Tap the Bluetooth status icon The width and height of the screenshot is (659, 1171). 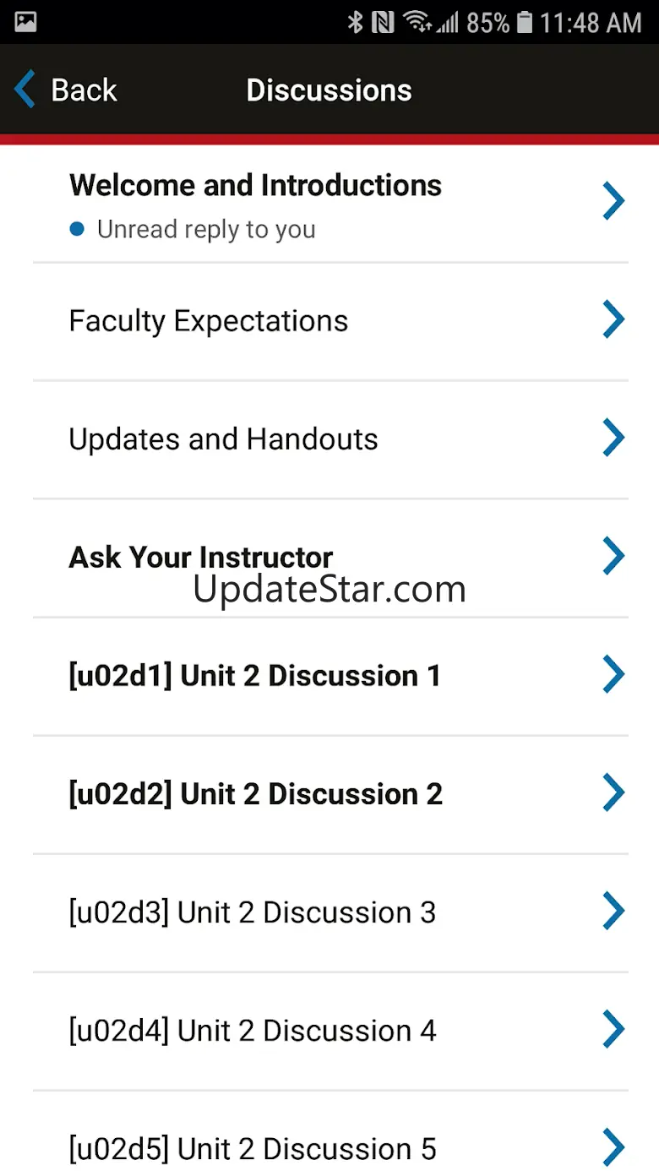click(356, 23)
